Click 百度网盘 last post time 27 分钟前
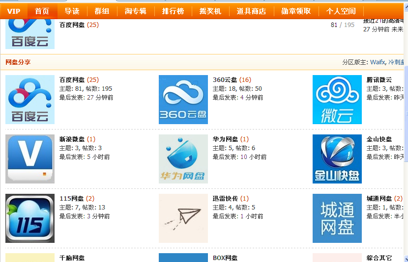 [100, 97]
